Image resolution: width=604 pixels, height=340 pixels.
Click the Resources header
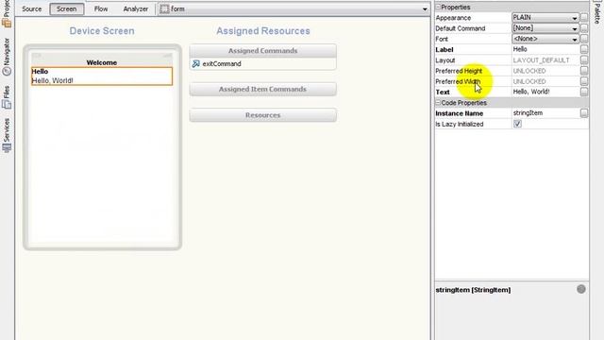click(x=262, y=115)
